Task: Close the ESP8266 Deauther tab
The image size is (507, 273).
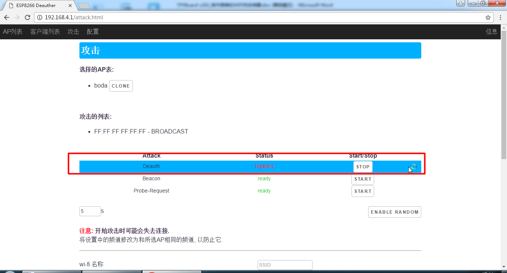Action: pyautogui.click(x=69, y=6)
